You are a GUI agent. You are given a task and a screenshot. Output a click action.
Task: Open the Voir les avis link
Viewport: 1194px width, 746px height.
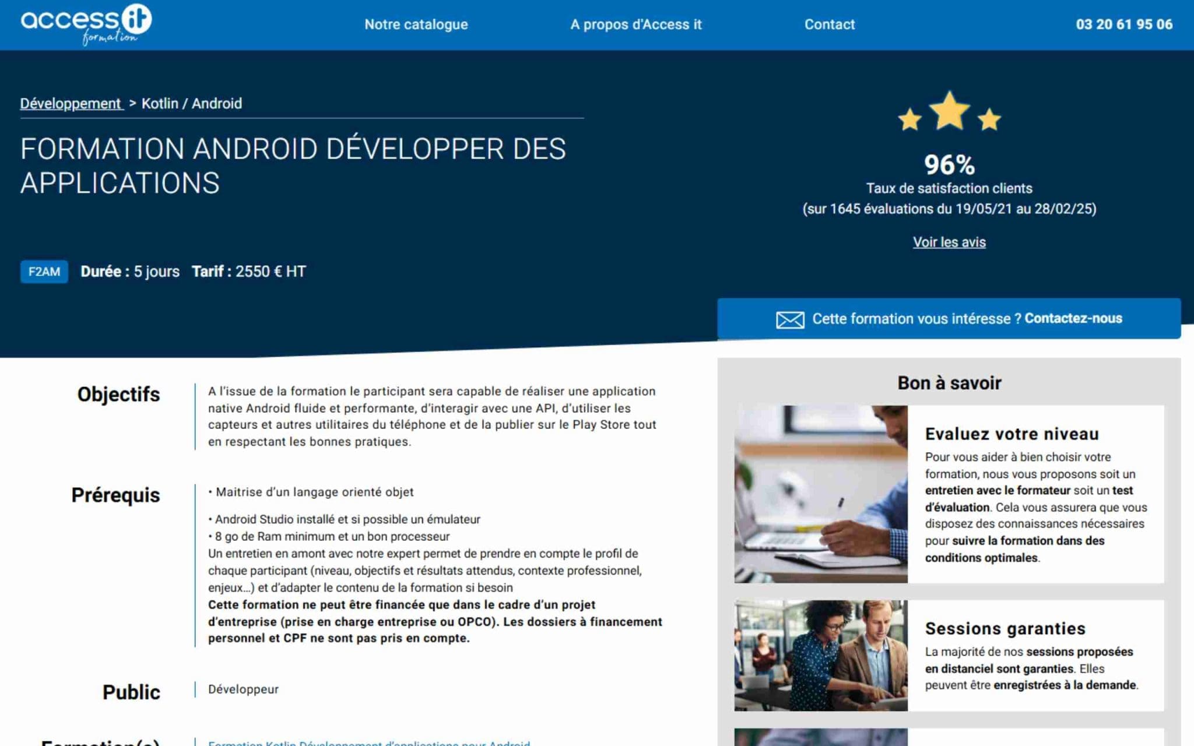click(x=949, y=242)
